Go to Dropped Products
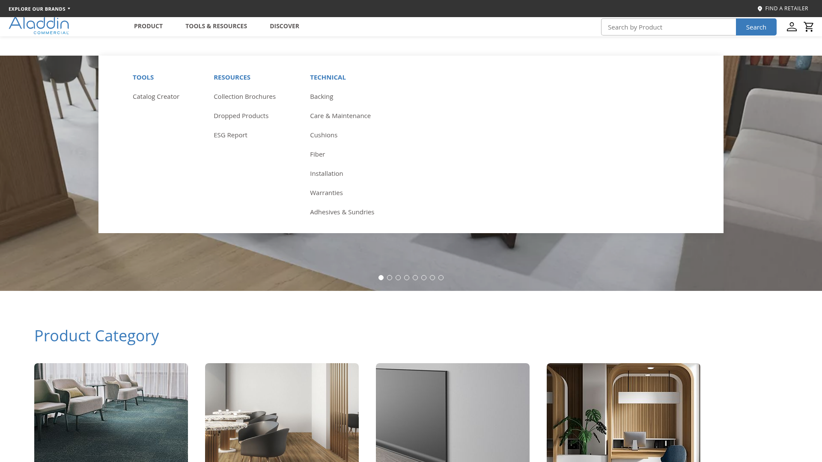Viewport: 822px width, 462px height. coord(241,116)
